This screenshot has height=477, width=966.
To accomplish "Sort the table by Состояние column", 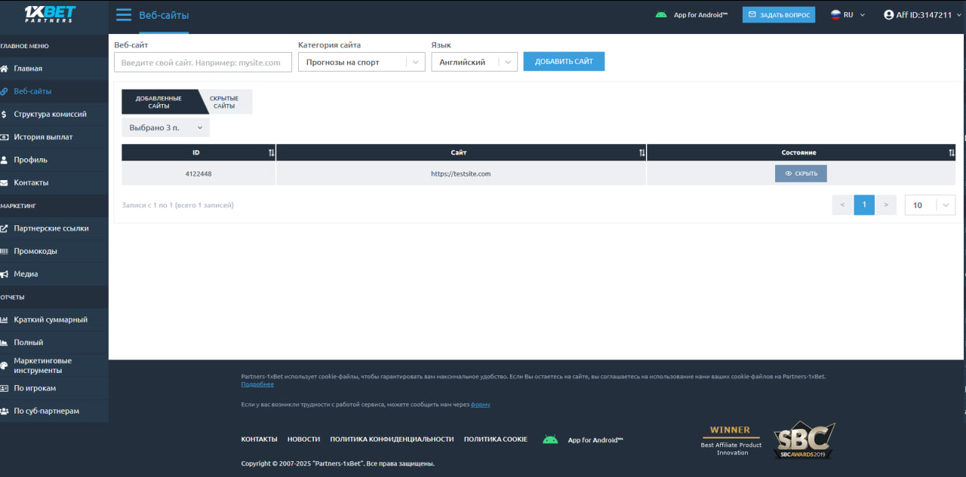I will (951, 153).
